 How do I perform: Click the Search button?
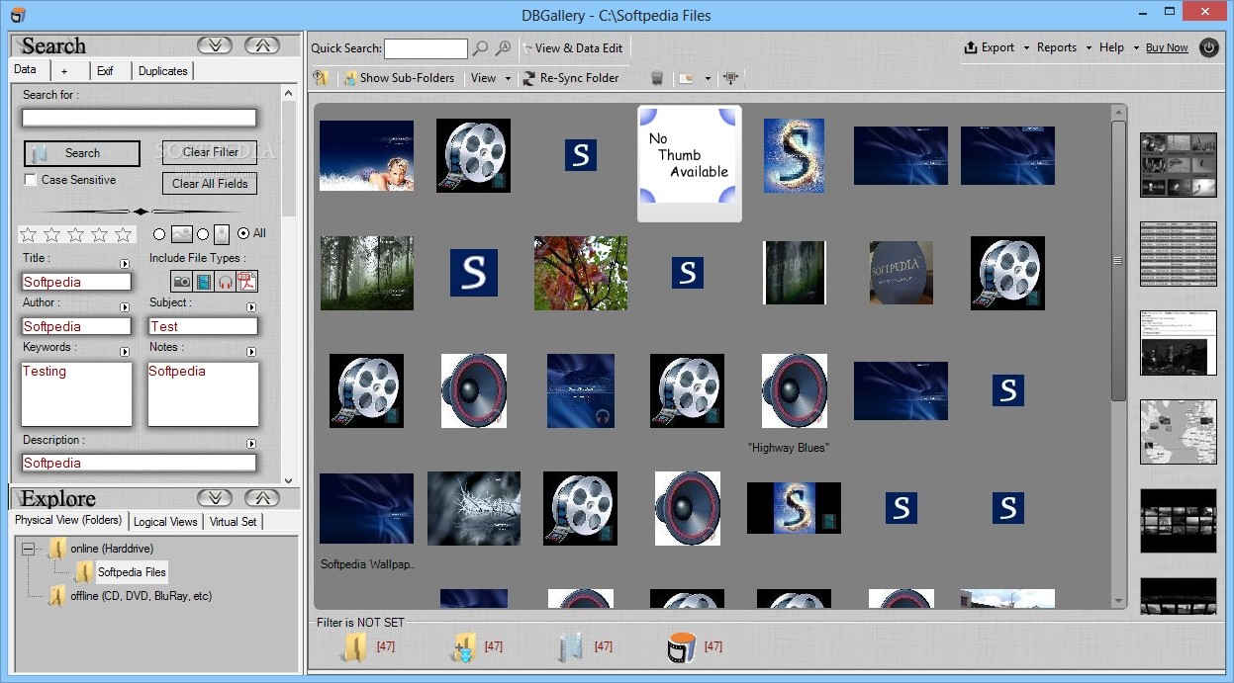[x=82, y=153]
